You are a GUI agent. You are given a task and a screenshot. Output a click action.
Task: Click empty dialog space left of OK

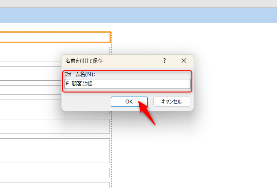pyautogui.click(x=86, y=102)
